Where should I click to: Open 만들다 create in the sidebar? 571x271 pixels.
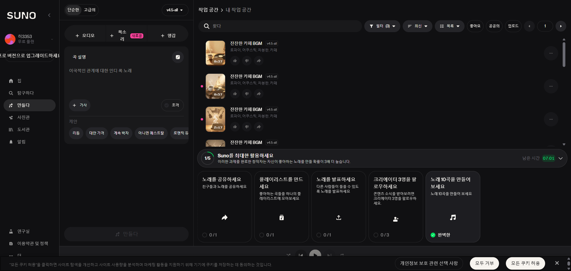click(29, 105)
